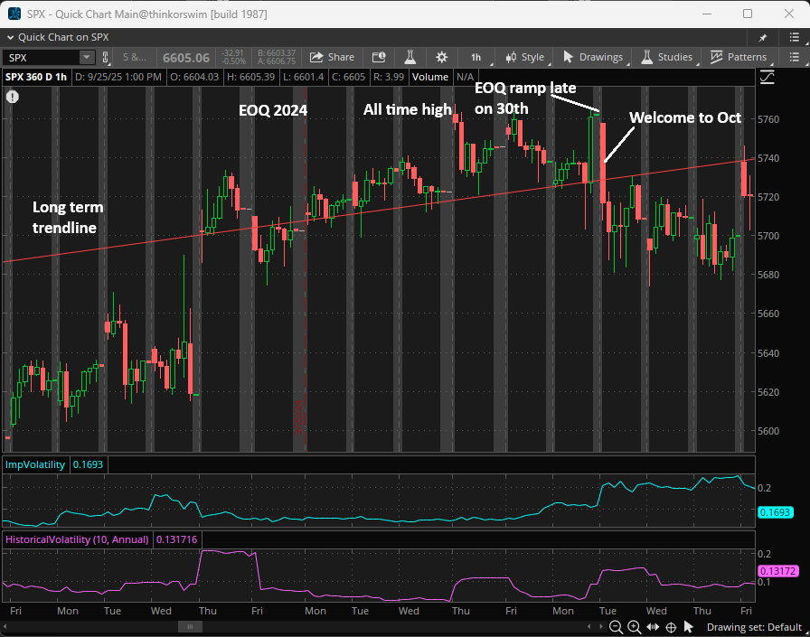Click the -32.91 -0.50% net change
Image resolution: width=810 pixels, height=637 pixels.
(233, 57)
